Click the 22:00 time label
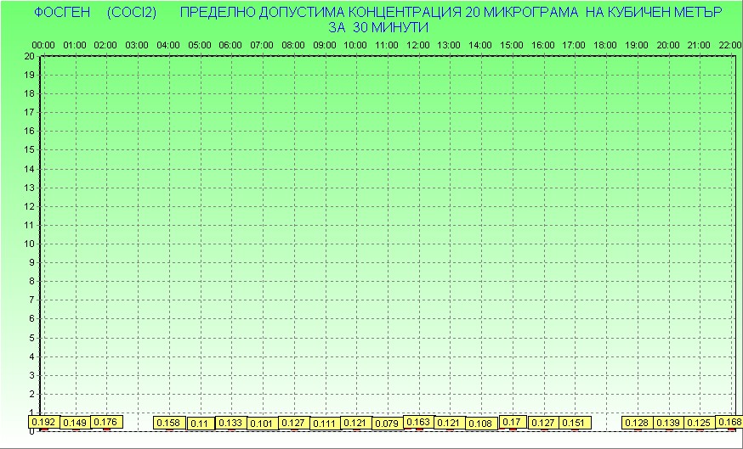Viewport: 743px width, 449px height. coord(729,44)
